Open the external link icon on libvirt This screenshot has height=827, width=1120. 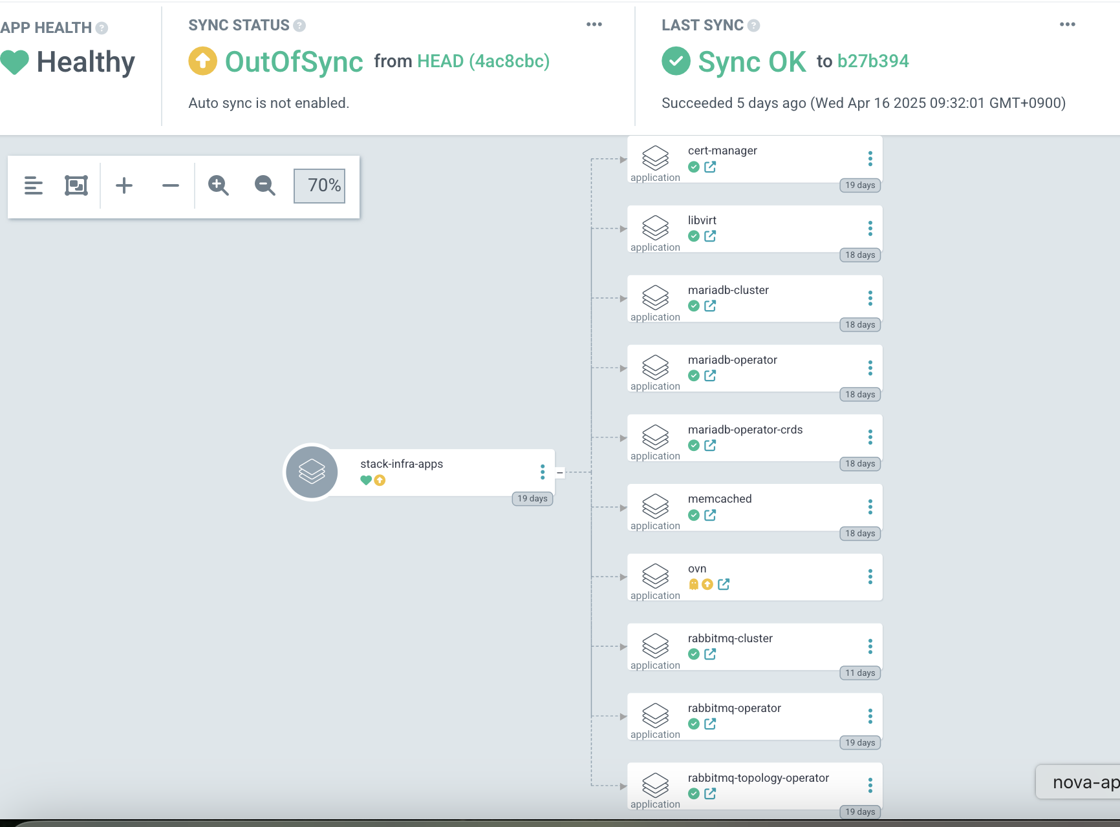coord(710,236)
